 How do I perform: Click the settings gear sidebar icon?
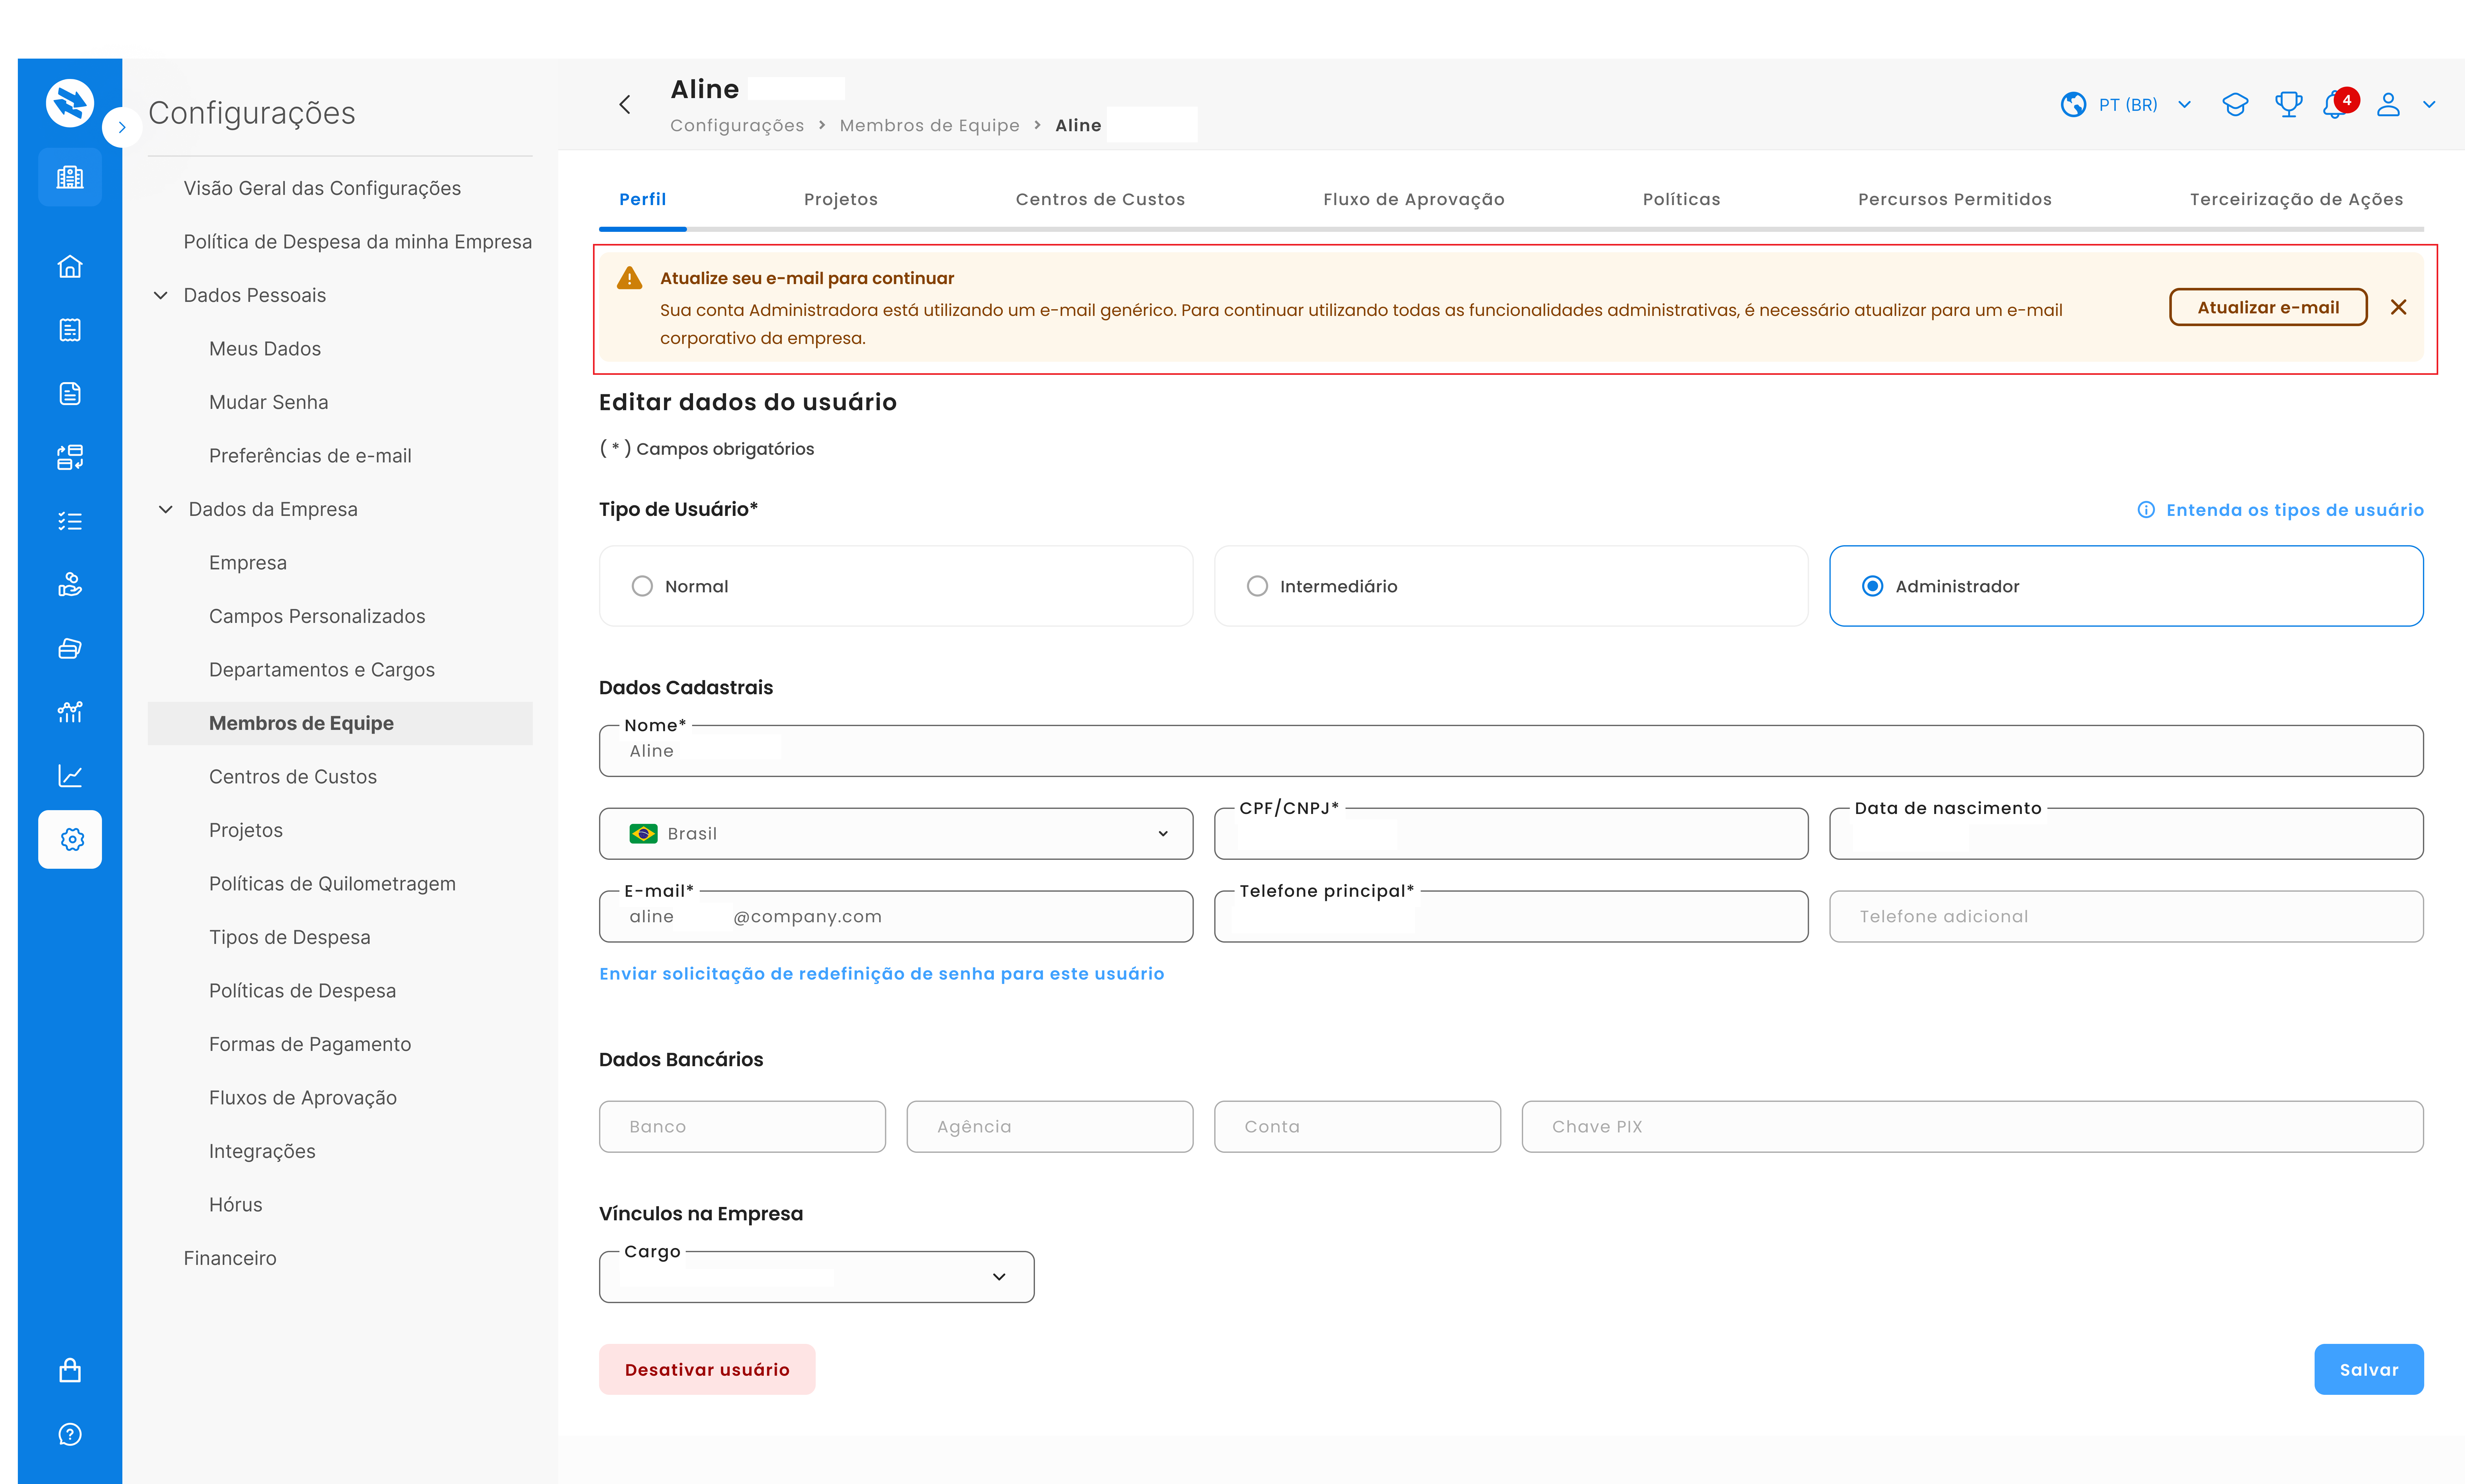pyautogui.click(x=70, y=839)
